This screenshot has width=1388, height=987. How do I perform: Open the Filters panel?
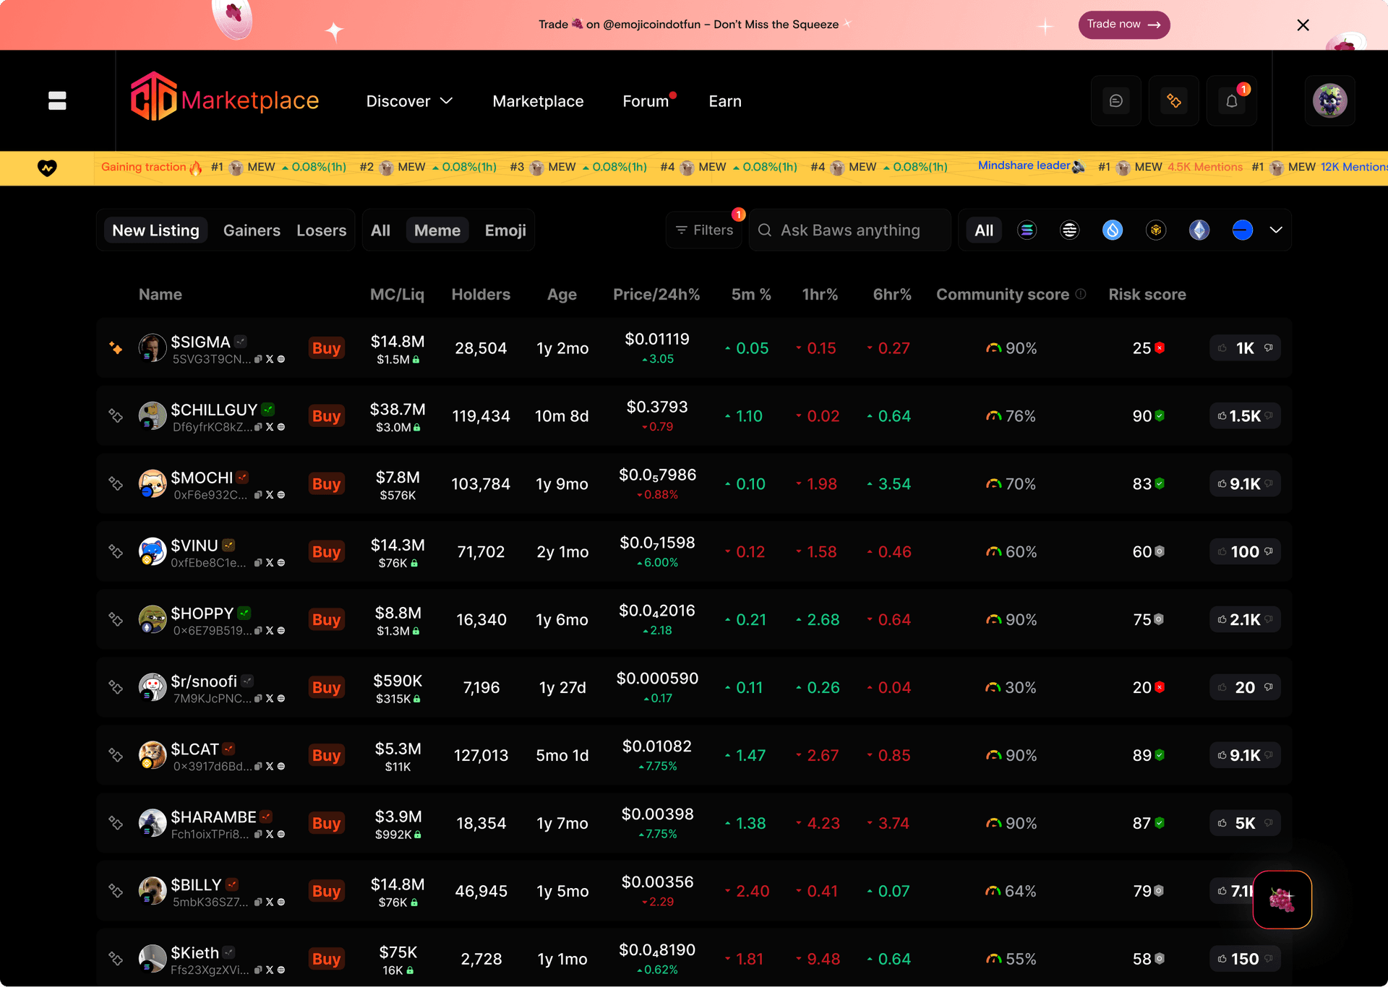(x=704, y=230)
